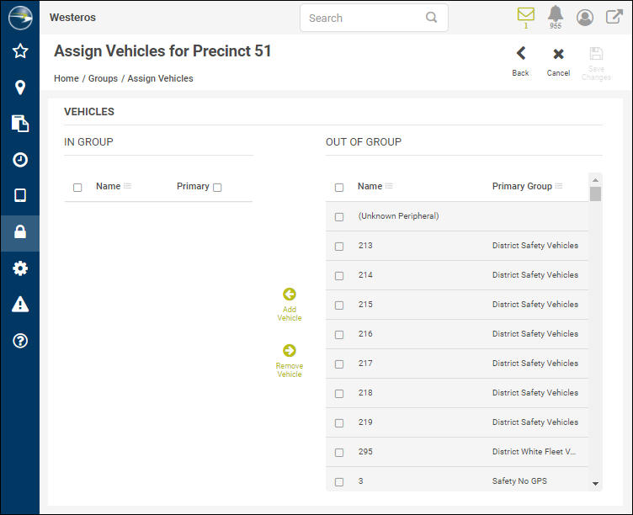Open the Primary Group column filter menu

coord(559,187)
